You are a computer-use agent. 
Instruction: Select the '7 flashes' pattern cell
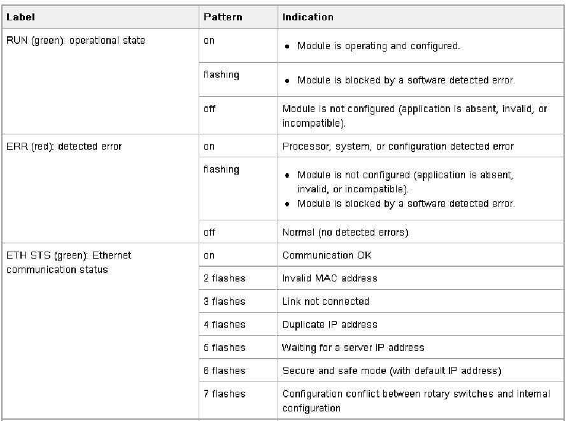(238, 401)
